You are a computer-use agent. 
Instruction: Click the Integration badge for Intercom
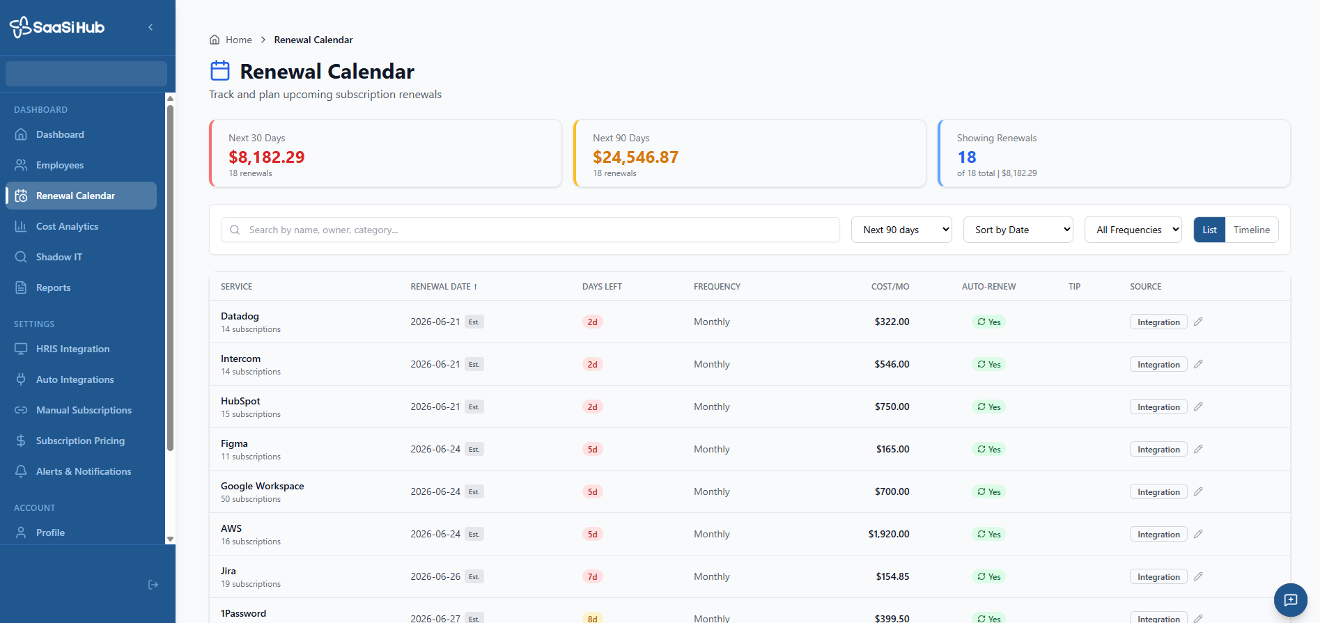[1158, 365]
